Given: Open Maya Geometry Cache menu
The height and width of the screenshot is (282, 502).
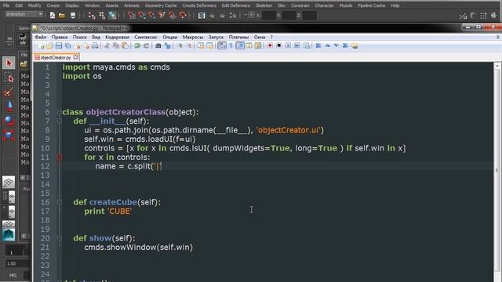Looking at the screenshot, I should (x=161, y=5).
